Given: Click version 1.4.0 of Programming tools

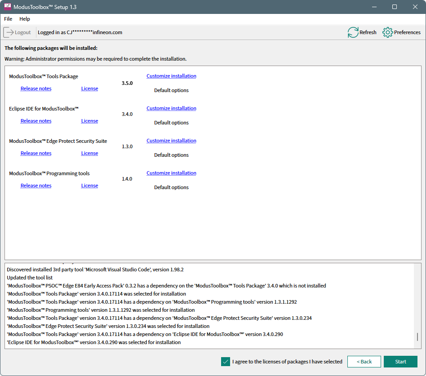Looking at the screenshot, I should 127,179.
